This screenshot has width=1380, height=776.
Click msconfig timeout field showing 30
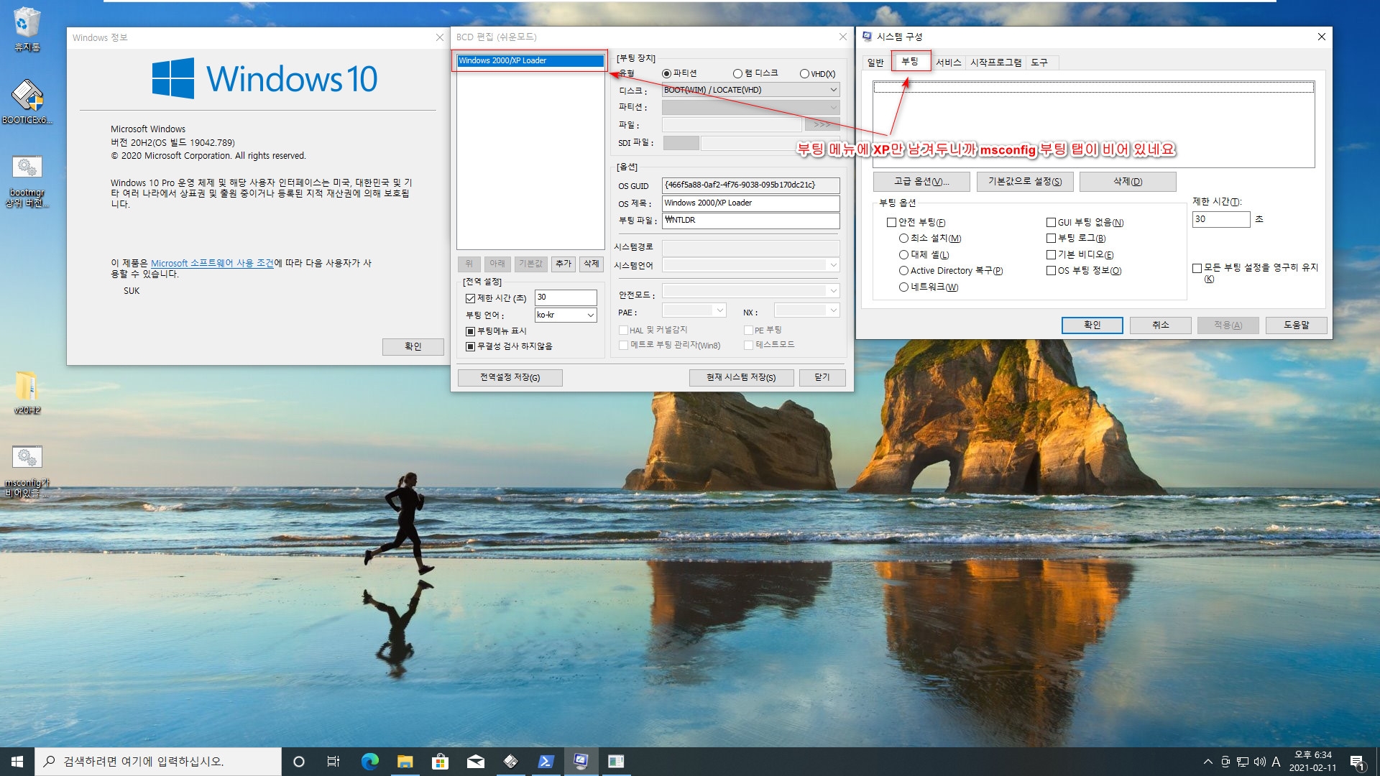pyautogui.click(x=1221, y=219)
